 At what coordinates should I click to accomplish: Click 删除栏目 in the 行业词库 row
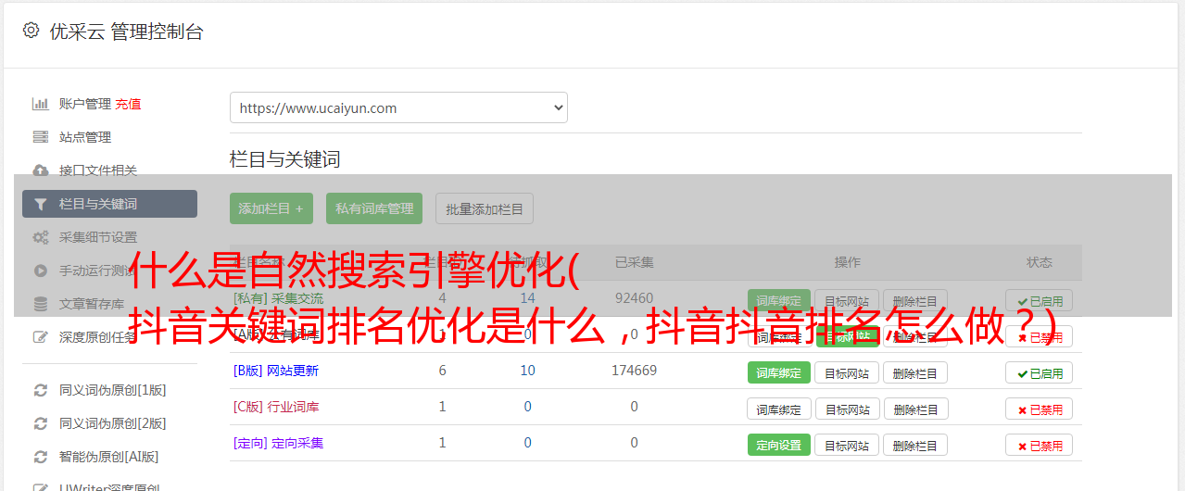coord(915,409)
